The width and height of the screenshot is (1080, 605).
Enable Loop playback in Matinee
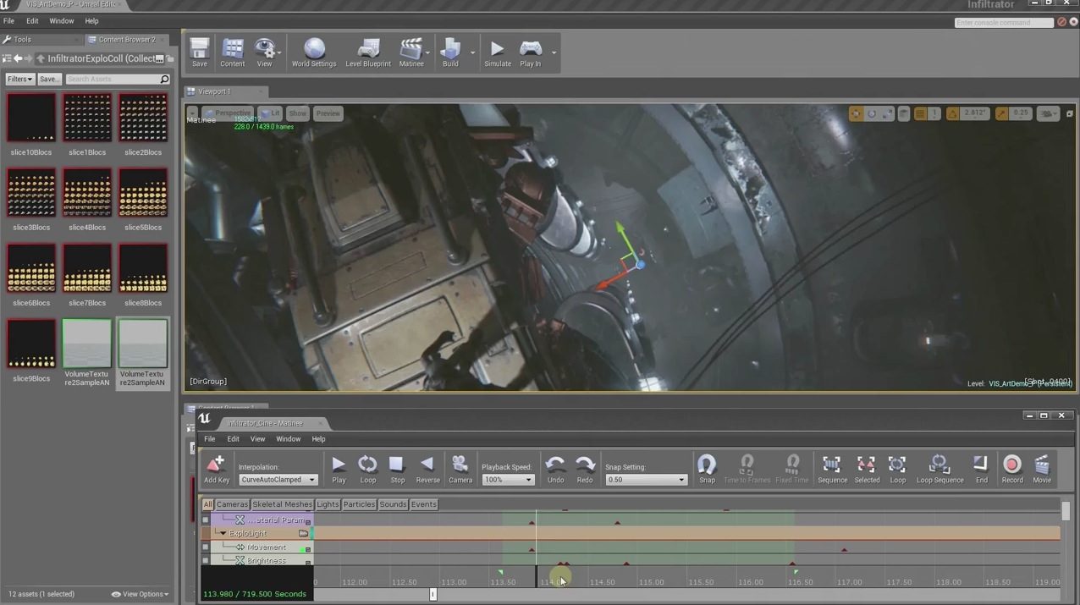(x=368, y=469)
